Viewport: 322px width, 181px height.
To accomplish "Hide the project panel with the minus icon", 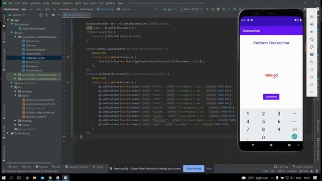I will [59, 15].
